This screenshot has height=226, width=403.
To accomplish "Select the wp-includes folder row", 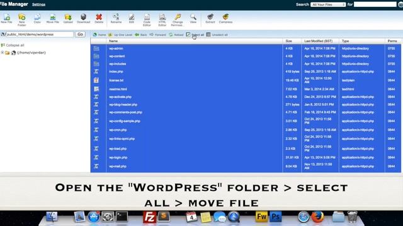I will click(246, 64).
